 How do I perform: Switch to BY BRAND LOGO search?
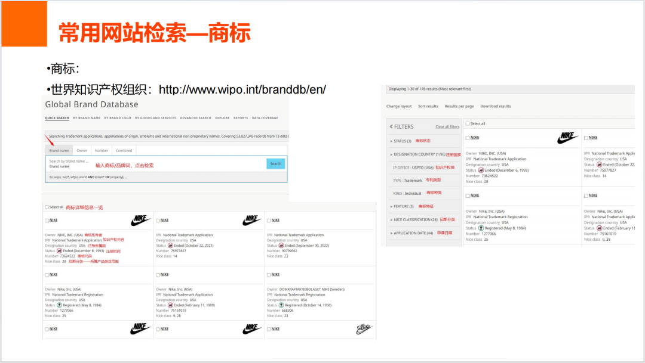pos(118,118)
